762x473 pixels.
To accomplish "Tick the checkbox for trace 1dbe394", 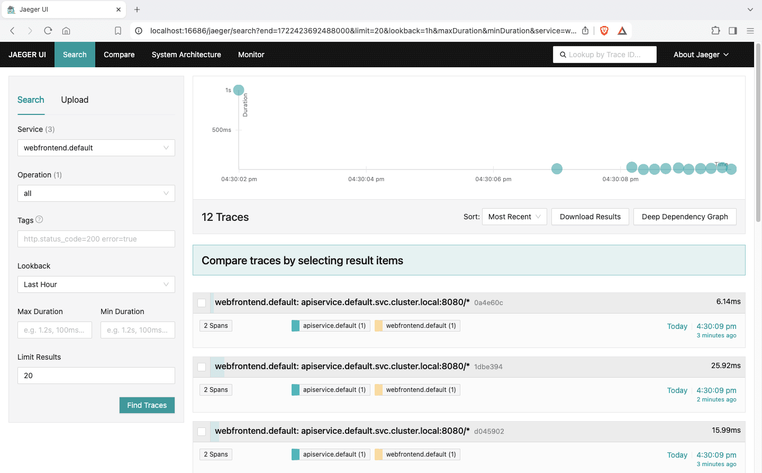I will click(202, 367).
